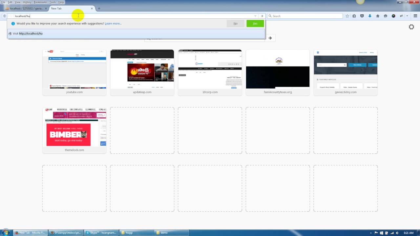
Task: Click the round dark green toolbar icon
Action: click(x=393, y=16)
